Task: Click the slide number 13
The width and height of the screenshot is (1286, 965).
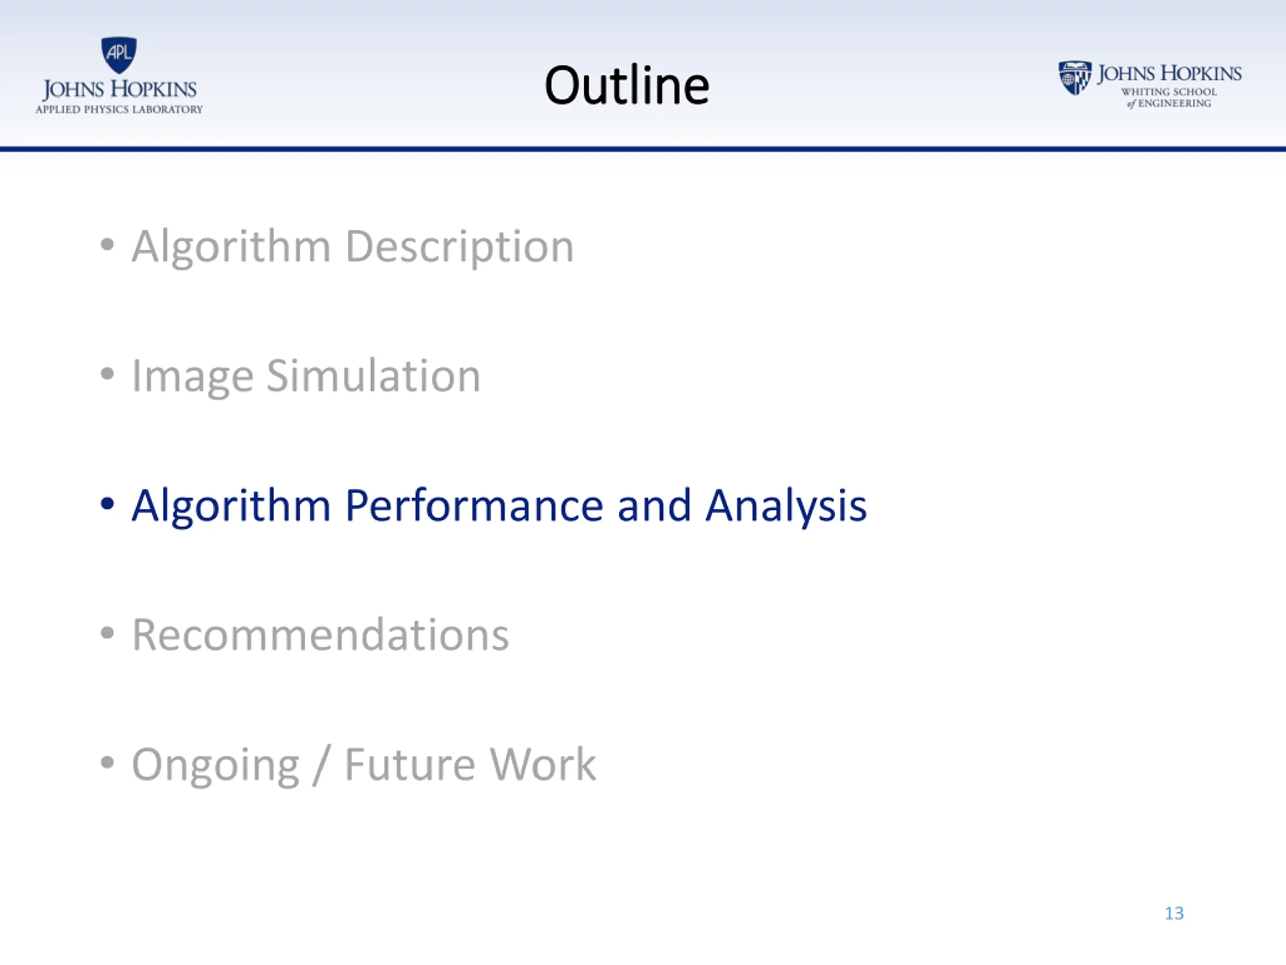Action: pos(1174,913)
